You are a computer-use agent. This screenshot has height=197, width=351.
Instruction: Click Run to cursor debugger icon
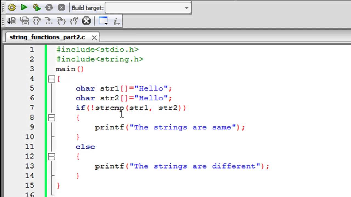[x=12, y=21]
